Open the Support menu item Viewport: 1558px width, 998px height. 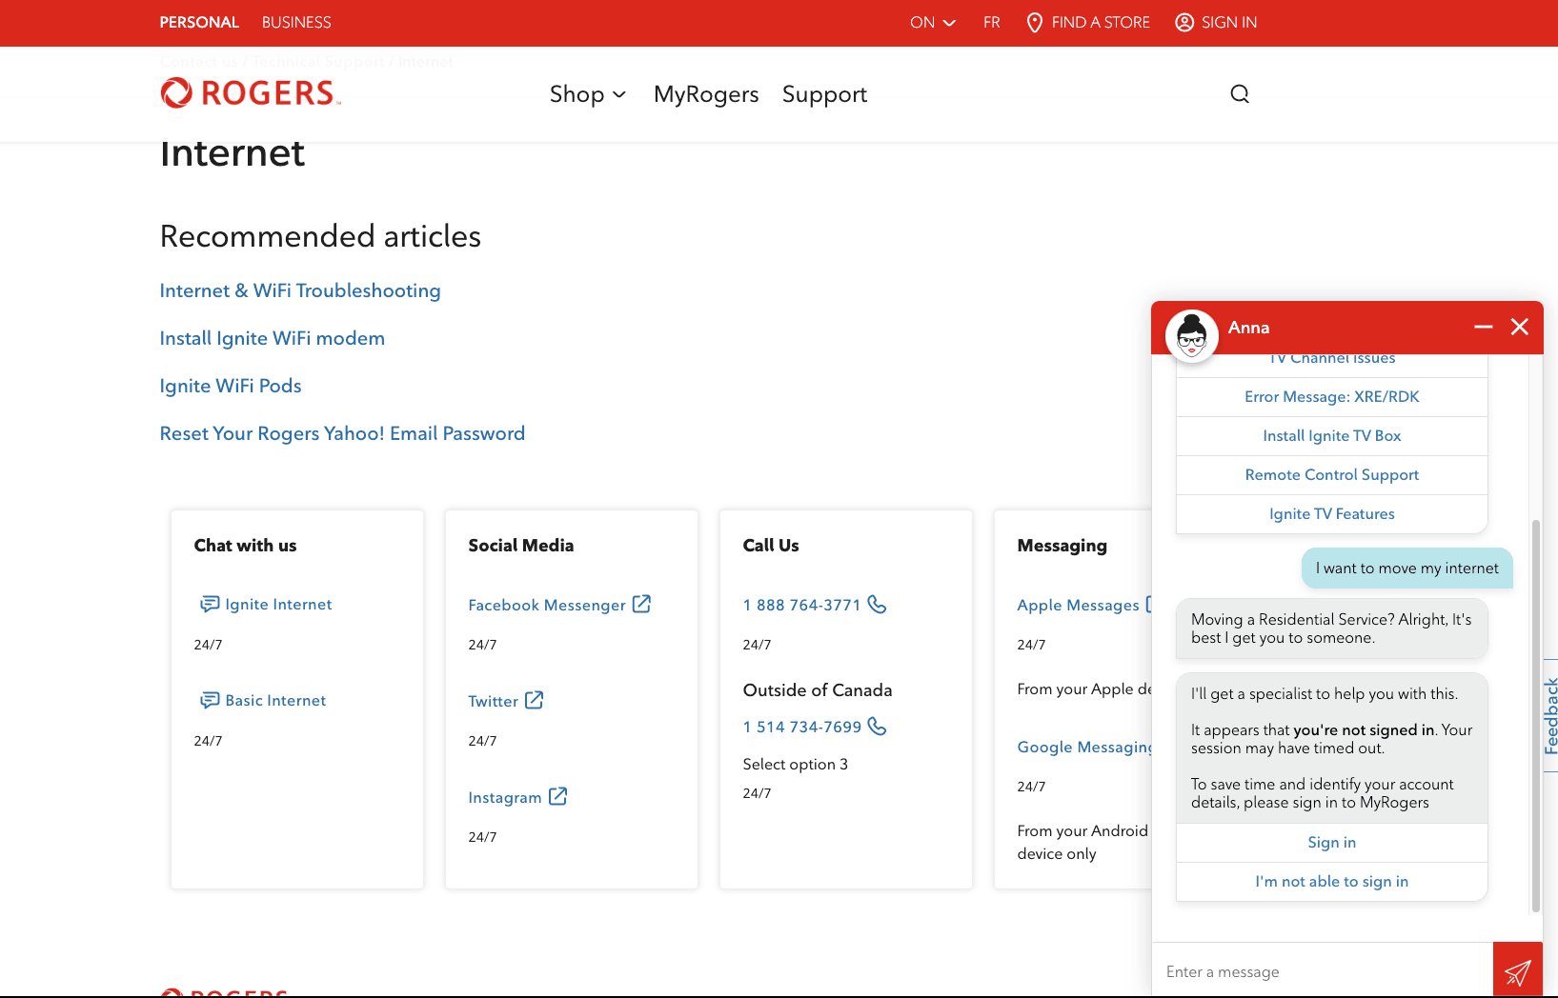point(824,94)
